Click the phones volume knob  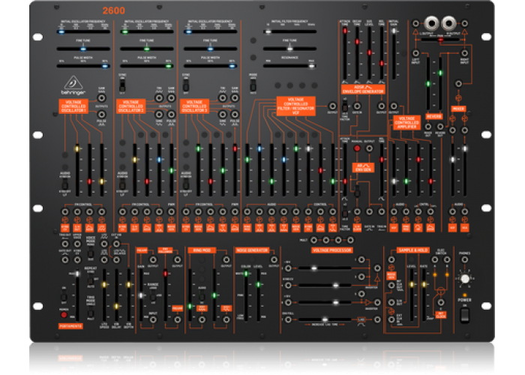pos(465,278)
